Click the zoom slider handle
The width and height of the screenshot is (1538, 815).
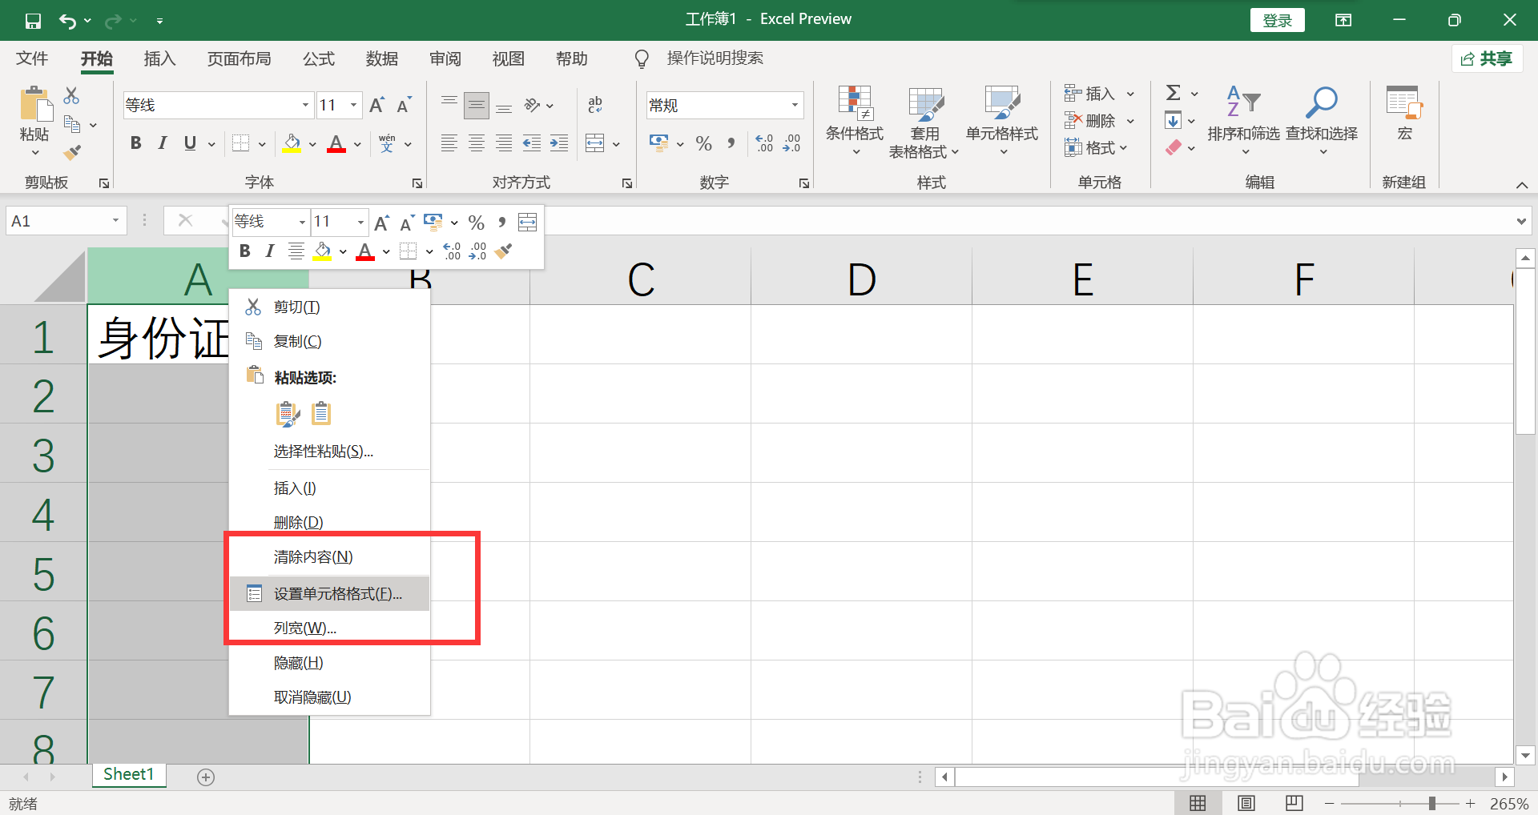coord(1431,803)
